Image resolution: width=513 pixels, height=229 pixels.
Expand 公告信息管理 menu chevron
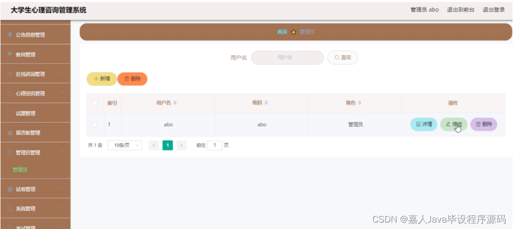(x=62, y=34)
